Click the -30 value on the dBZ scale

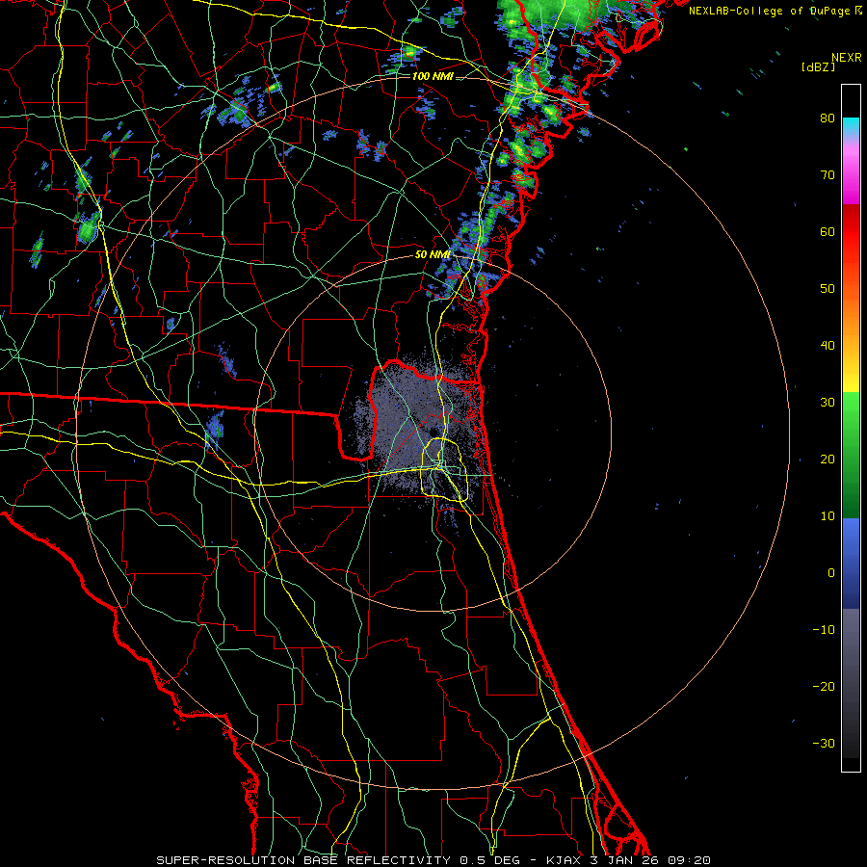pyautogui.click(x=824, y=744)
